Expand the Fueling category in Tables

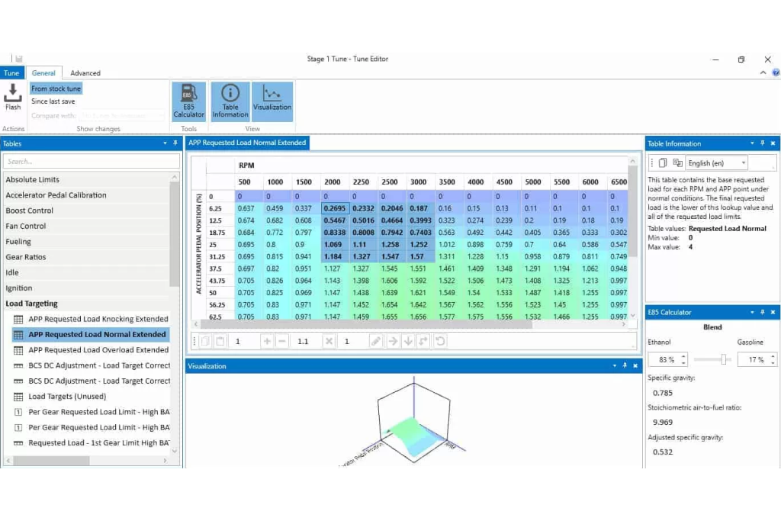[18, 242]
